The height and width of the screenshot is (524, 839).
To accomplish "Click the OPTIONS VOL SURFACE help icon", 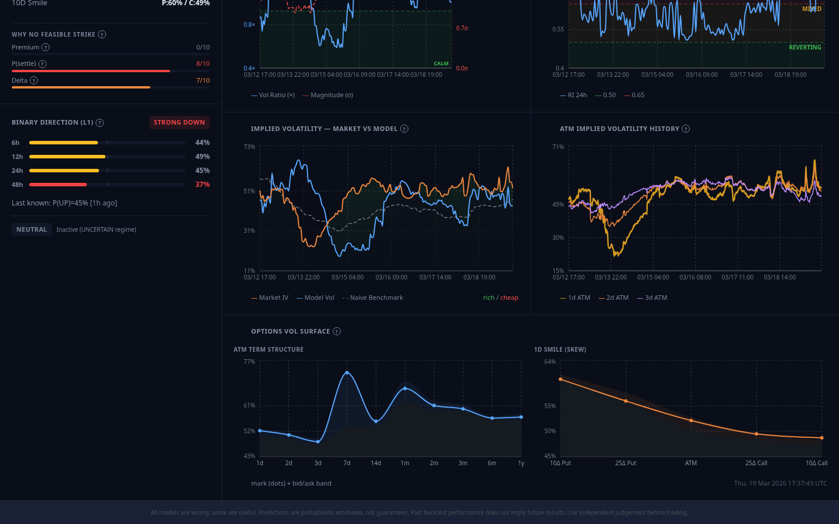I will tap(337, 331).
